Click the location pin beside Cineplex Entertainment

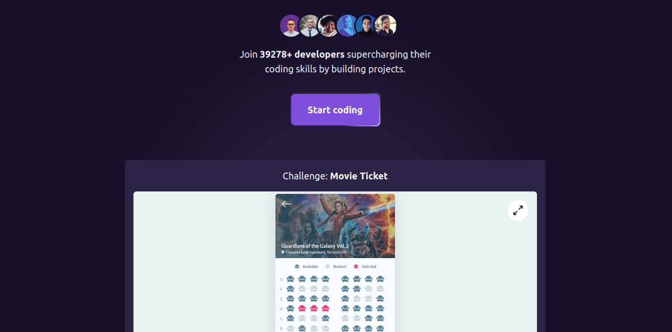[283, 252]
